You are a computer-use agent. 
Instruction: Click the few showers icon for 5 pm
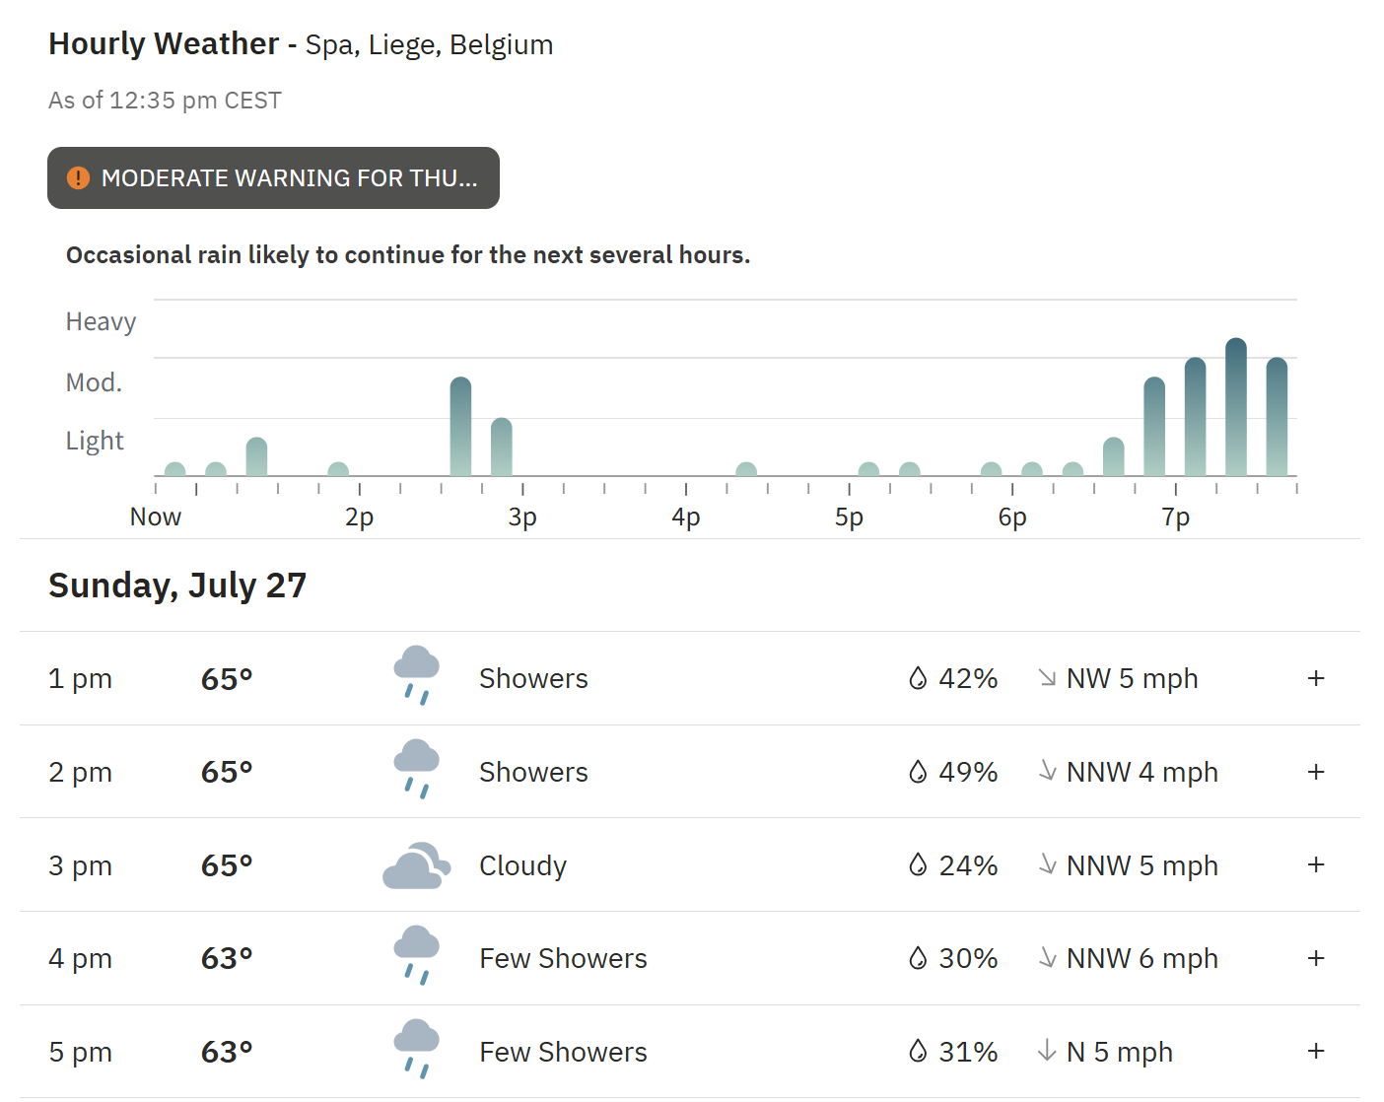(416, 1050)
